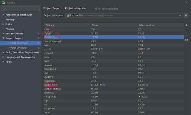Select the chardet package row
Image resolution: width=191 pixels, height=115 pixels.
pyautogui.click(x=114, y=53)
